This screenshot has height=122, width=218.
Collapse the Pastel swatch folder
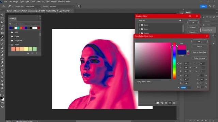(10, 45)
